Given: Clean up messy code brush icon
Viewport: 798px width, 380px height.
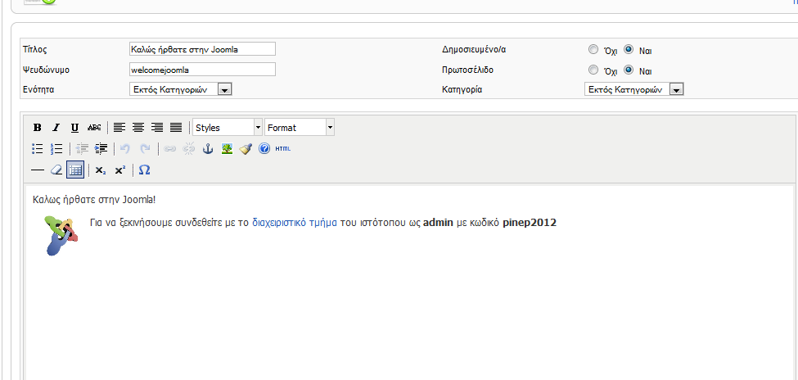Looking at the screenshot, I should [246, 149].
